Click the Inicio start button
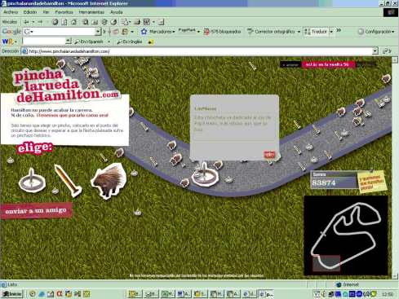 tap(11, 294)
